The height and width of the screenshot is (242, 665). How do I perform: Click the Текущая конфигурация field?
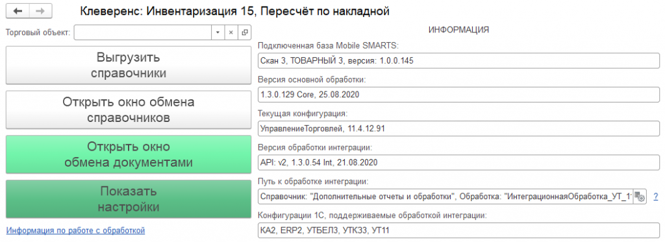[x=458, y=128]
